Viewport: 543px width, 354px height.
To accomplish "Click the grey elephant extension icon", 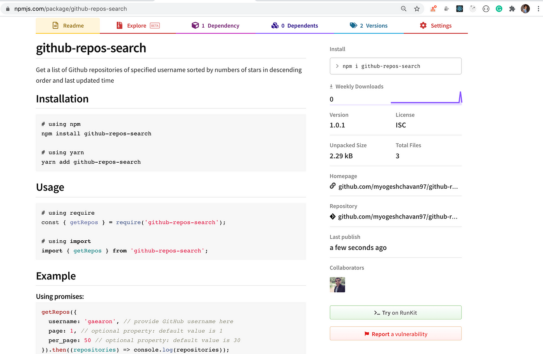I will click(x=446, y=9).
